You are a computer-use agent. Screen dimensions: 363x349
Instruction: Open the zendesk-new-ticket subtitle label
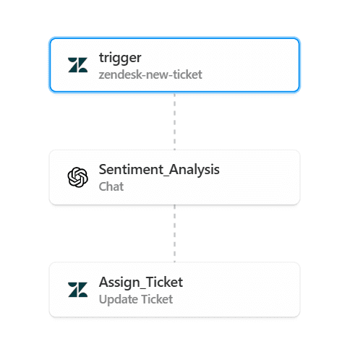point(150,74)
